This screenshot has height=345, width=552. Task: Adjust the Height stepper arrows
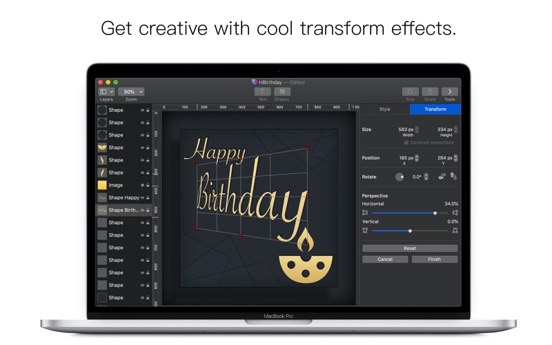click(x=455, y=130)
